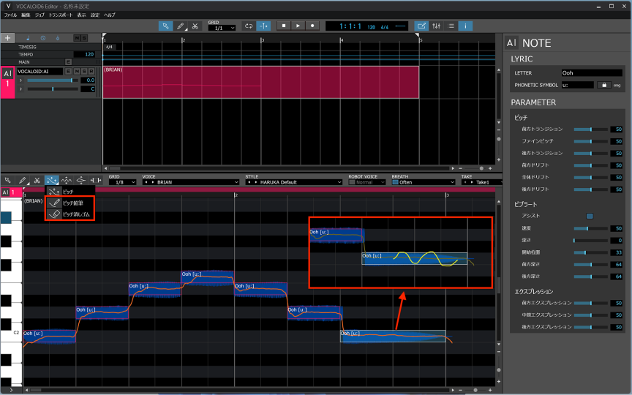The width and height of the screenshot is (632, 395).
Task: Open the 編集 menu
Action: [x=26, y=15]
